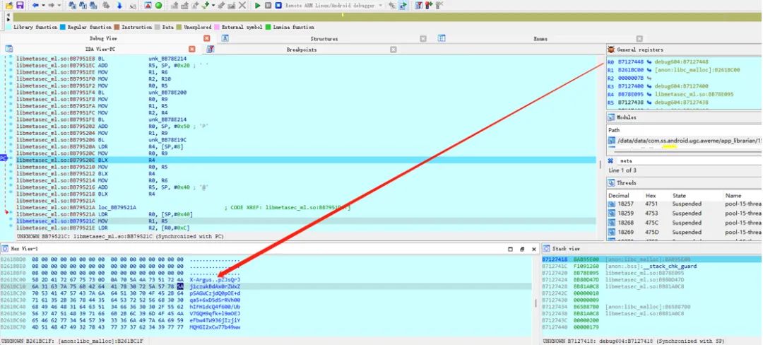This screenshot has width=763, height=345.
Task: Click thread 18257 row icon
Action: point(612,204)
